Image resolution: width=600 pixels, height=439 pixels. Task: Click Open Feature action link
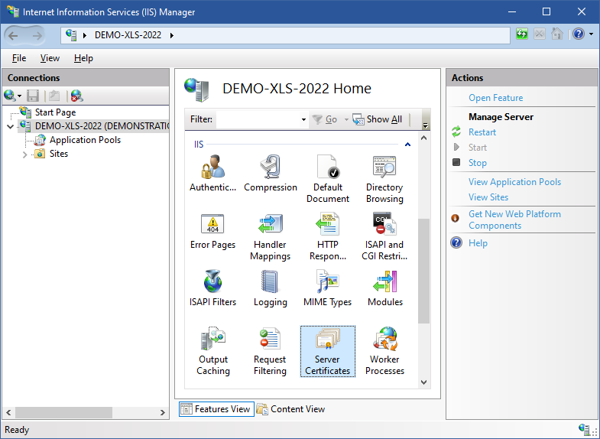point(495,98)
